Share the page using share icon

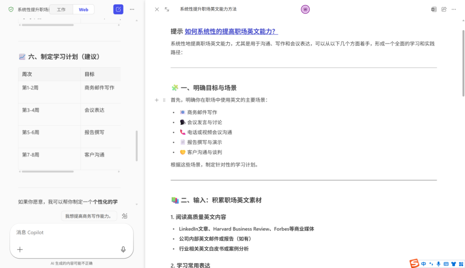click(x=444, y=9)
